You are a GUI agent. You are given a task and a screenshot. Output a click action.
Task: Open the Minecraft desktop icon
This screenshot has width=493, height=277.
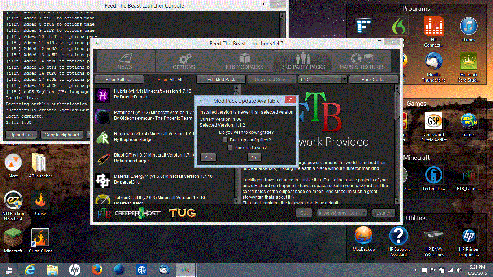click(13, 241)
